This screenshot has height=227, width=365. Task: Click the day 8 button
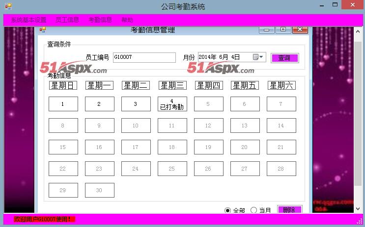point(63,126)
